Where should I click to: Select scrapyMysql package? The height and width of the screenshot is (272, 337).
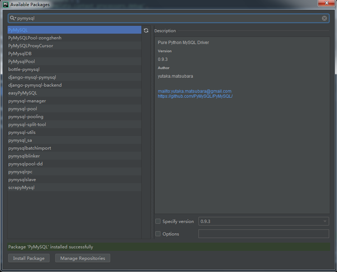point(74,187)
